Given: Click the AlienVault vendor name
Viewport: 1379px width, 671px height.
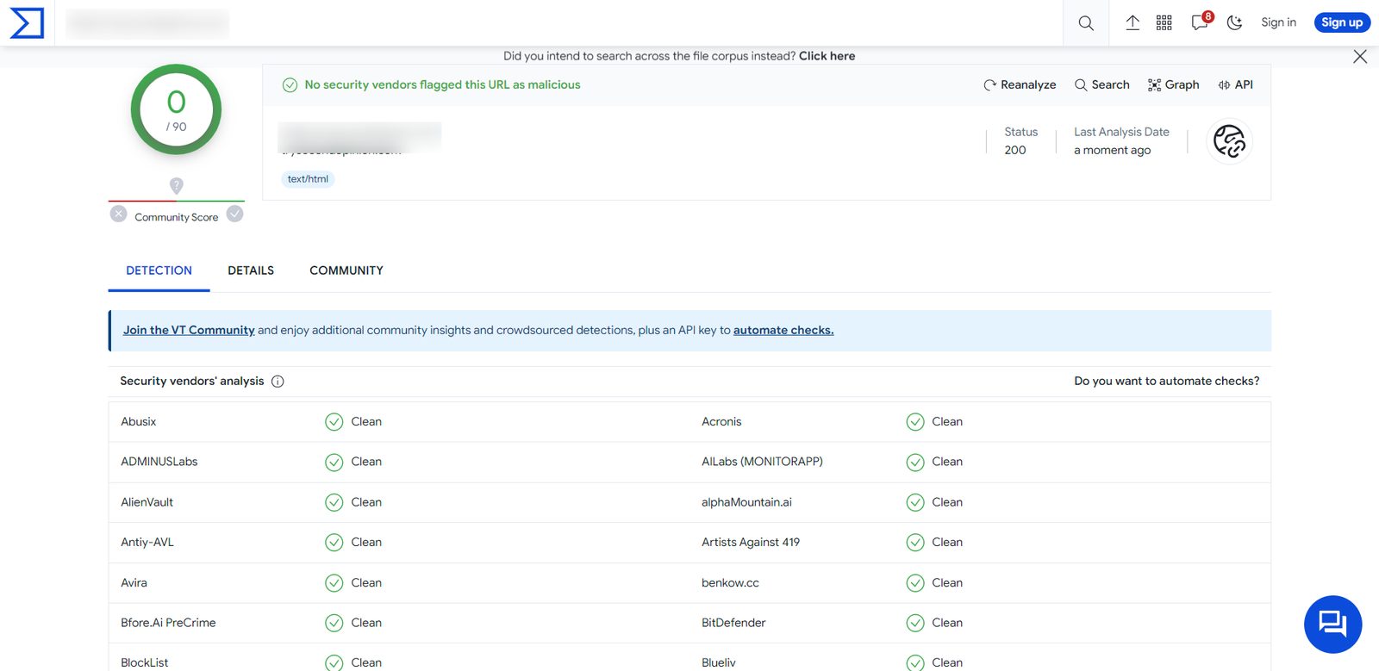Looking at the screenshot, I should coord(147,502).
